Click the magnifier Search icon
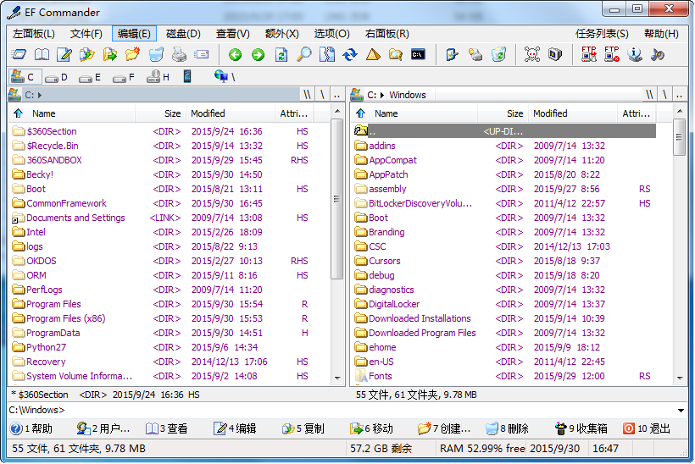695x464 pixels. click(x=304, y=54)
